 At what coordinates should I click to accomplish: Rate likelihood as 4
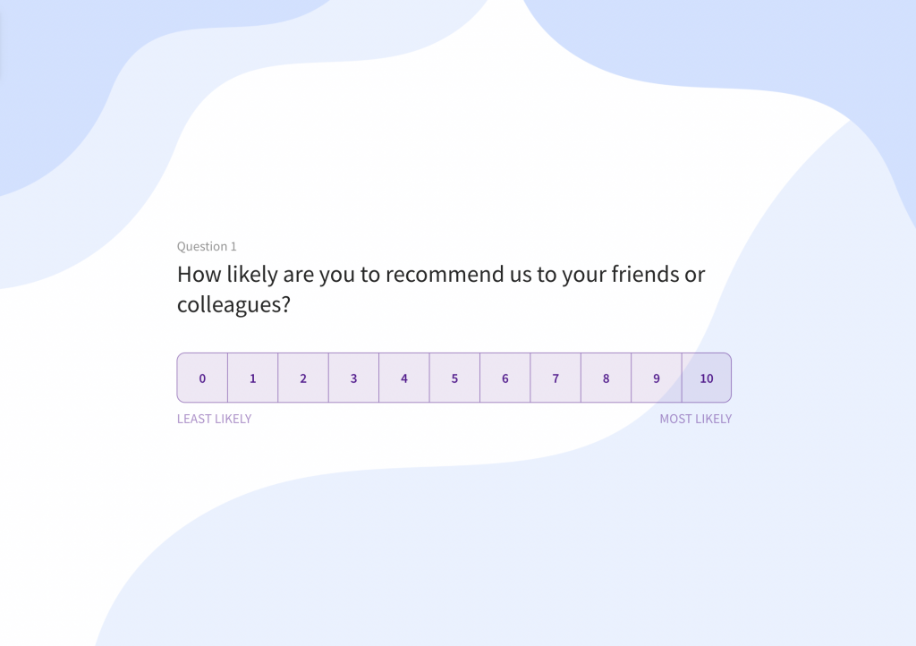pyautogui.click(x=404, y=378)
